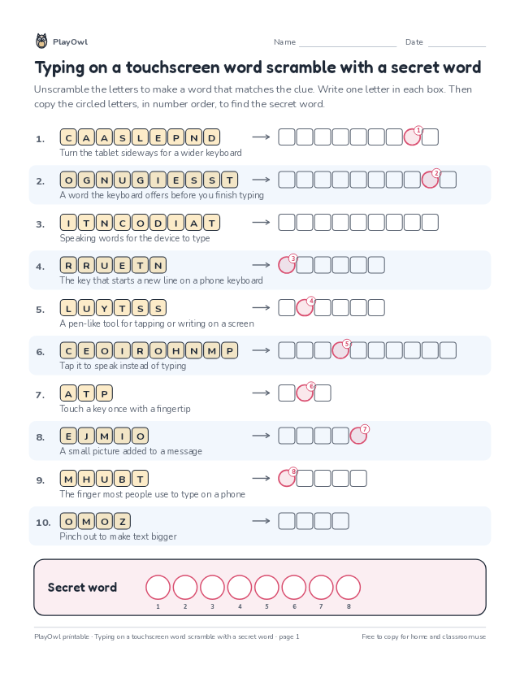Screen dimensions: 520x673
Task: Click the fourth secret word circle
Action: [240, 587]
